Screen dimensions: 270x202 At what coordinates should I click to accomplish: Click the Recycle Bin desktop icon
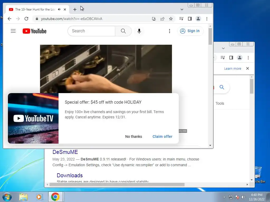pyautogui.click(x=259, y=174)
